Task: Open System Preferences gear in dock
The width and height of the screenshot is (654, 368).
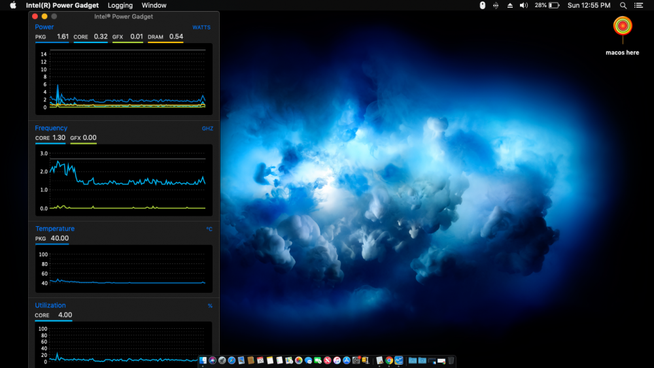Action: 356,361
